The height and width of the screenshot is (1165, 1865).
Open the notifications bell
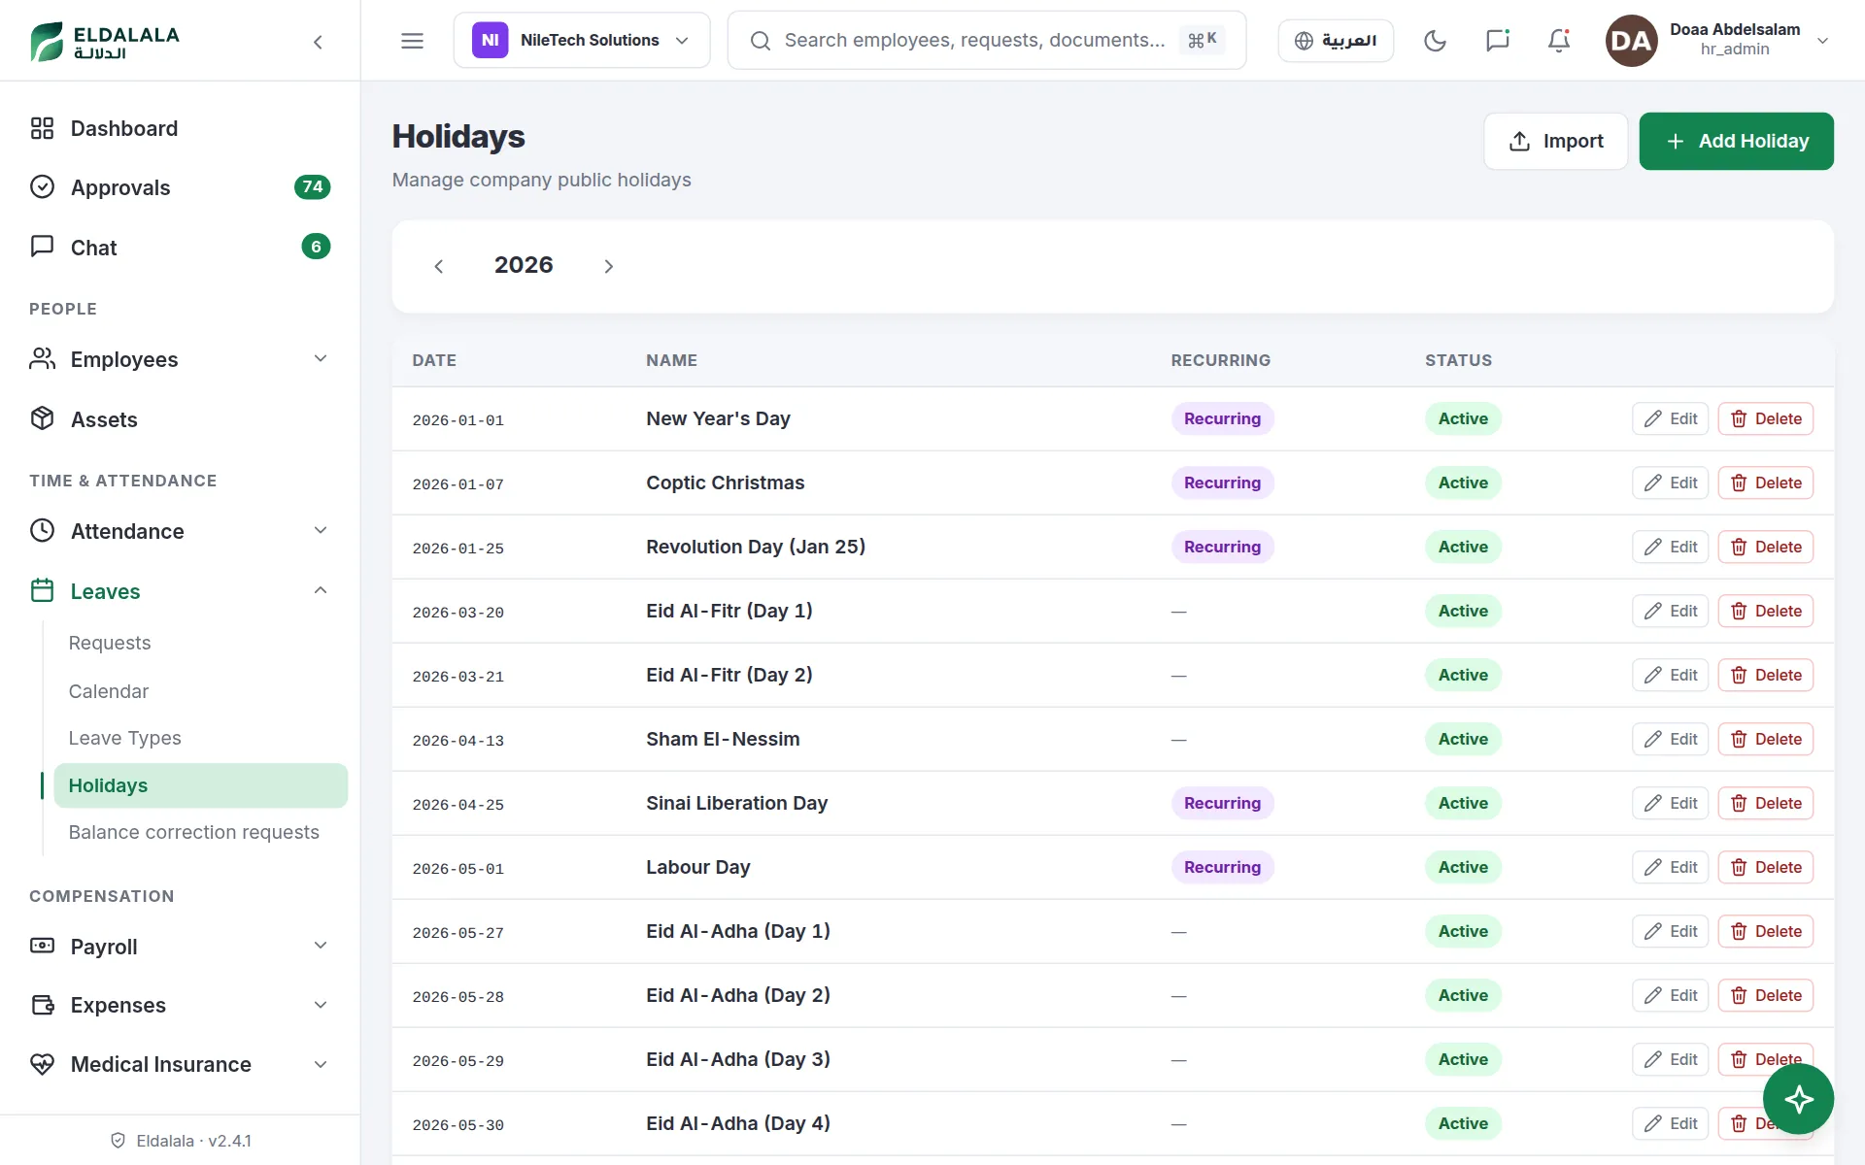tap(1559, 41)
